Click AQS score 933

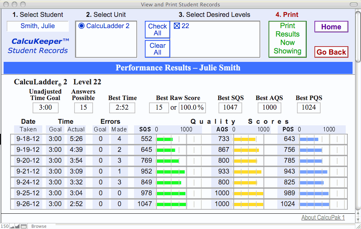point(223,171)
